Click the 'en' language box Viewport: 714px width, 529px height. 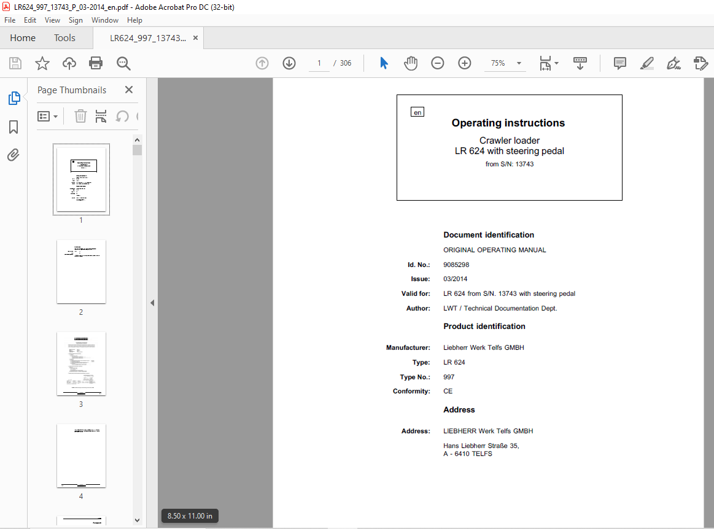click(417, 112)
